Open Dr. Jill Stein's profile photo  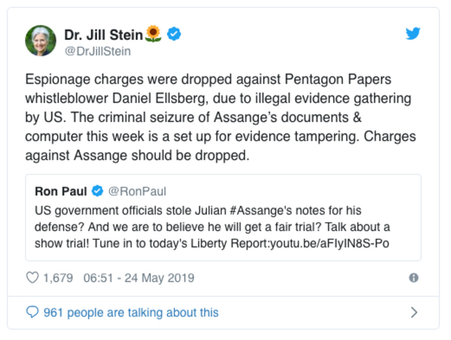click(41, 41)
